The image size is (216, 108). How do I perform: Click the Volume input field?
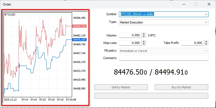(130, 35)
